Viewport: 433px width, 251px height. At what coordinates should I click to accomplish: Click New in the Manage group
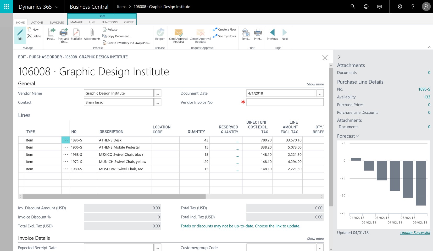pyautogui.click(x=33, y=29)
